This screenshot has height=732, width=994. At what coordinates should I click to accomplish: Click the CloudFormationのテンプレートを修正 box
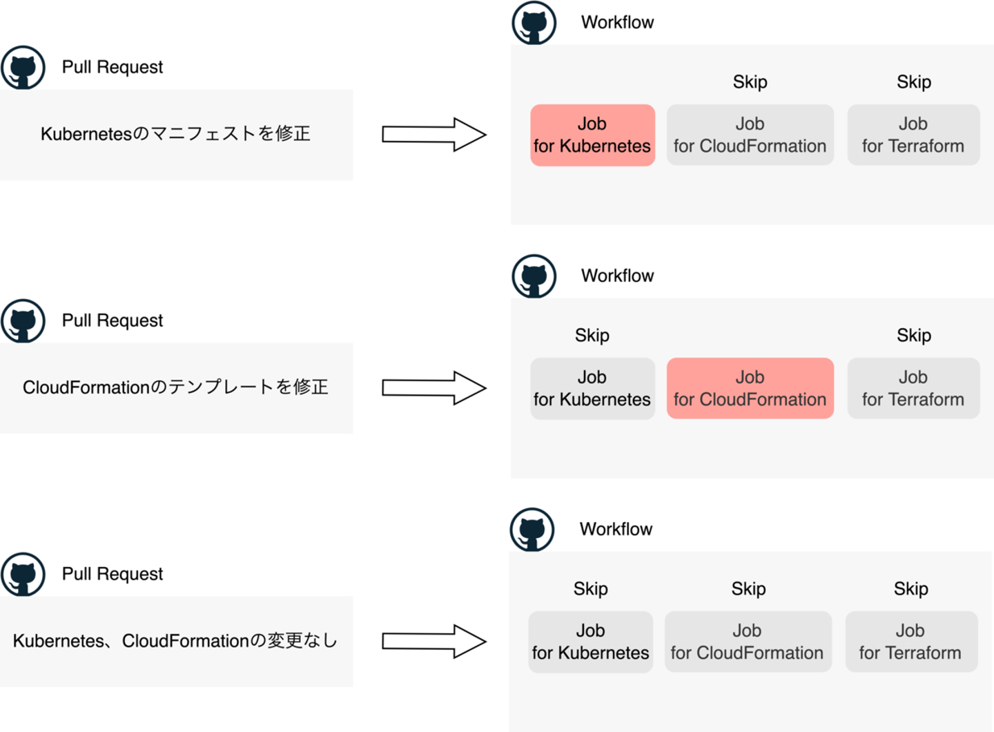[x=176, y=388]
